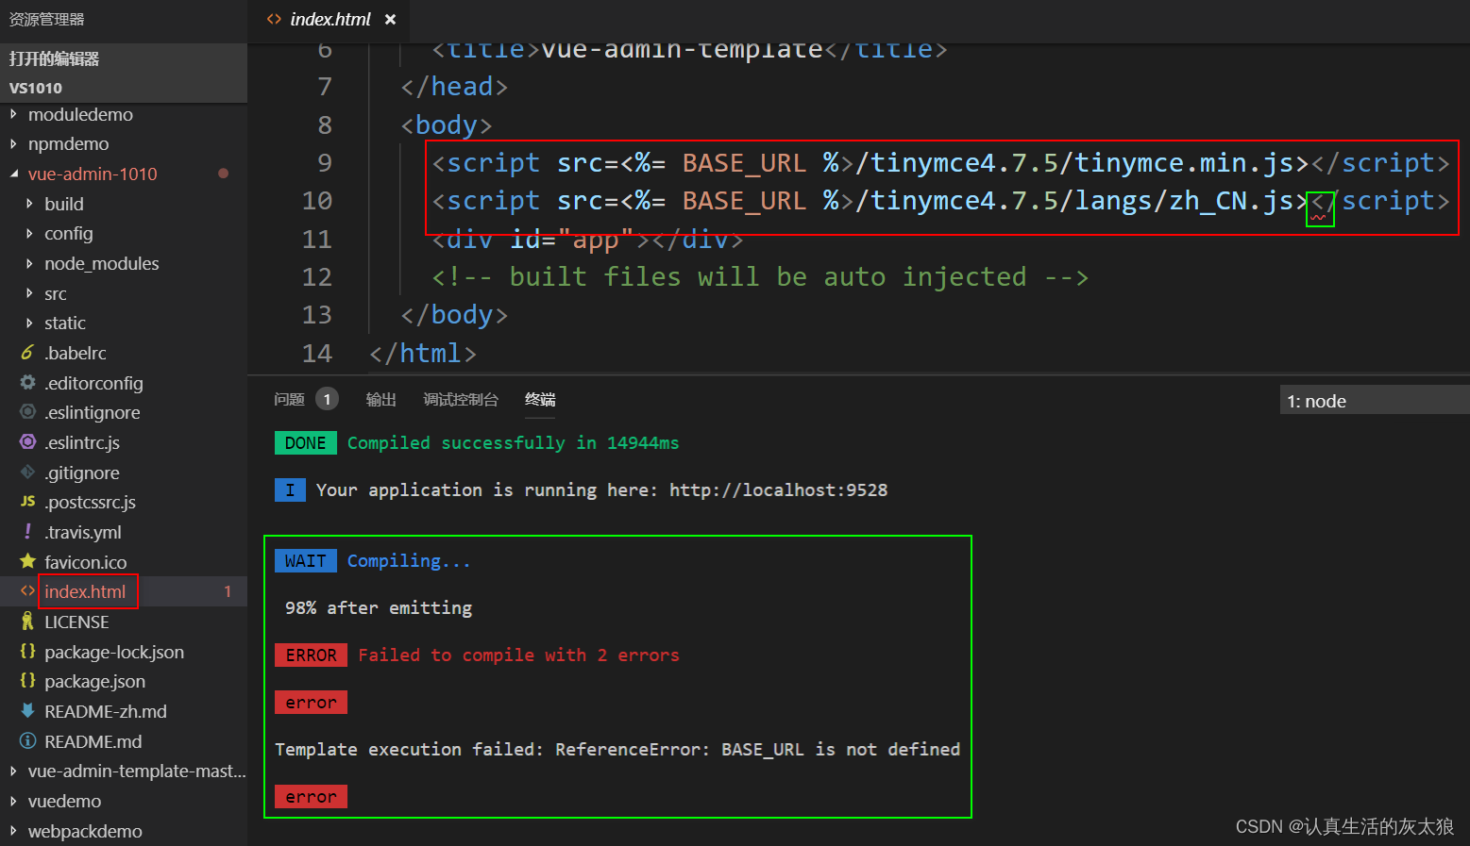Click the BASE_URL text on line 9

[744, 163]
